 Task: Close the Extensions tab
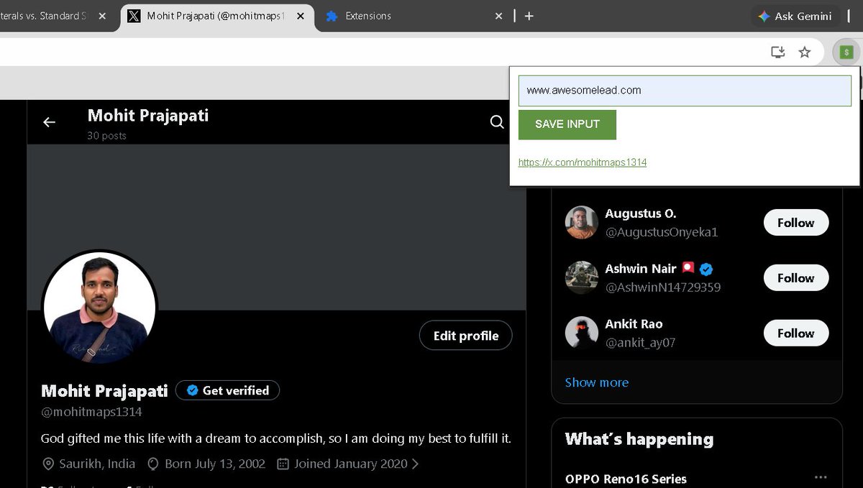499,16
